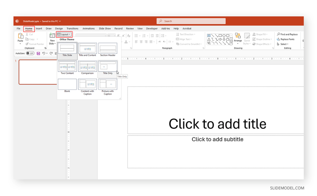Select the Text Box shape in gallery
This screenshot has height=196, width=317.
pos(209,36)
